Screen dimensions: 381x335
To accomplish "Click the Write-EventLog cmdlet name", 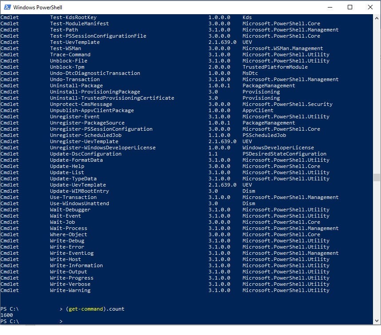I will (x=72, y=253).
